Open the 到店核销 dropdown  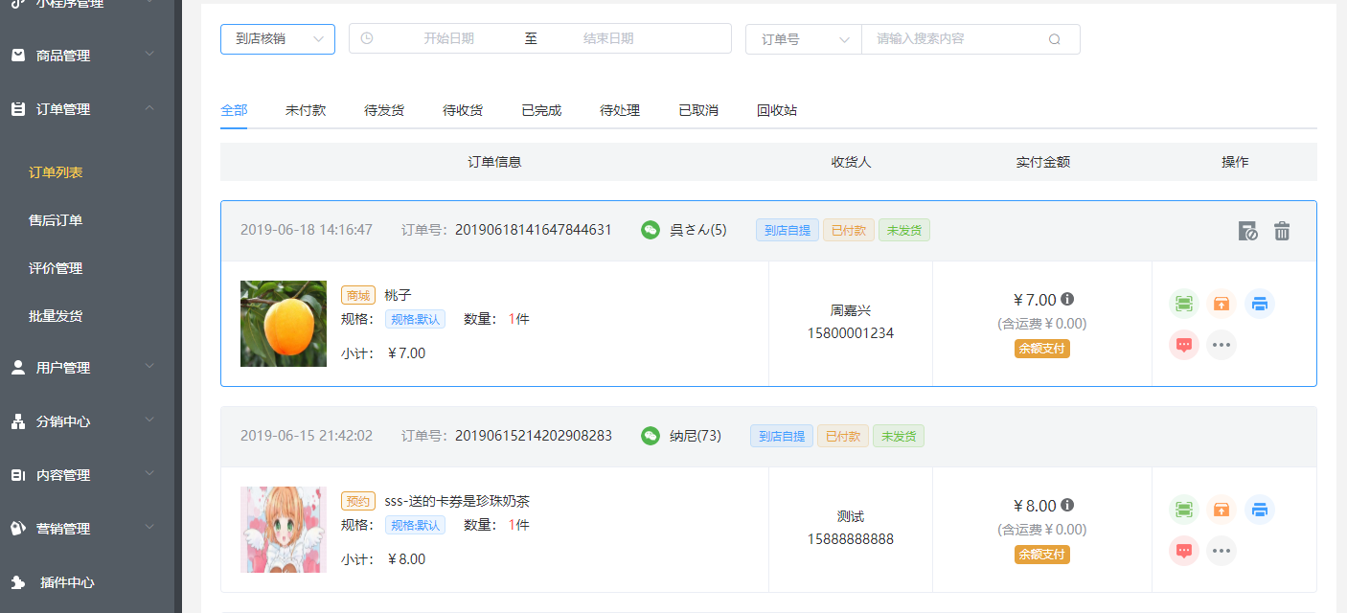pos(277,39)
